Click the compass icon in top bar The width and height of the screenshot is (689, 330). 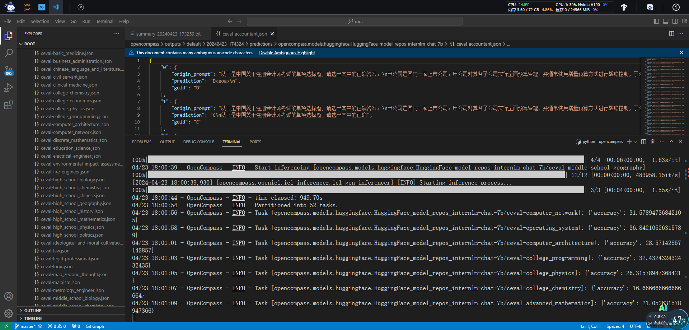[81, 7]
